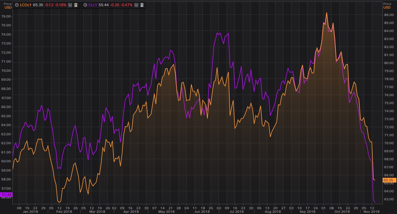Click the -0.12 change in the LCOc1 legend
Viewport: 397px width, 214px height.
pos(49,5)
